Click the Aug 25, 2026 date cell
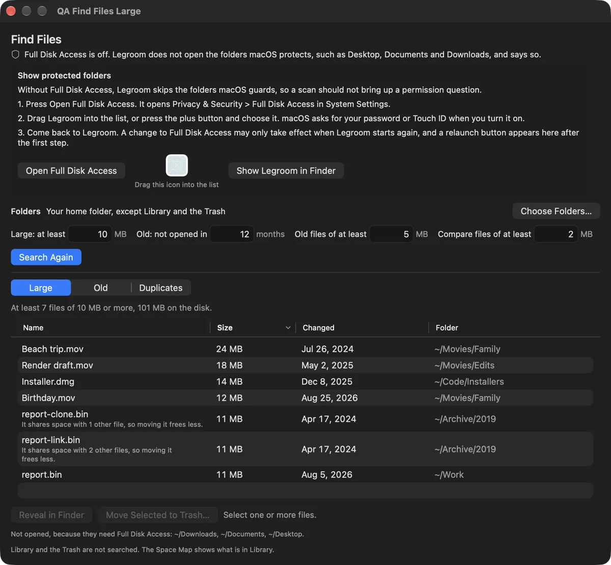 (x=329, y=398)
